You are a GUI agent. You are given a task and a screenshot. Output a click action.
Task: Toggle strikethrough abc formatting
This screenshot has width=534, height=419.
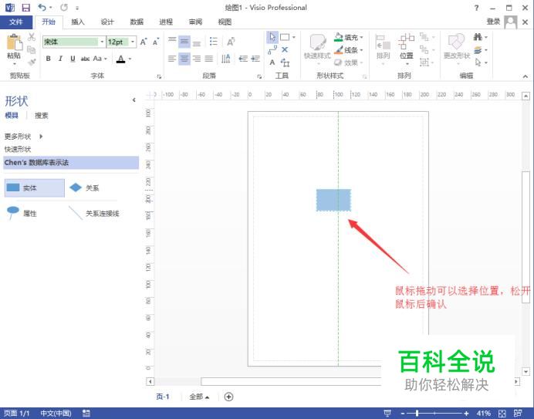85,59
